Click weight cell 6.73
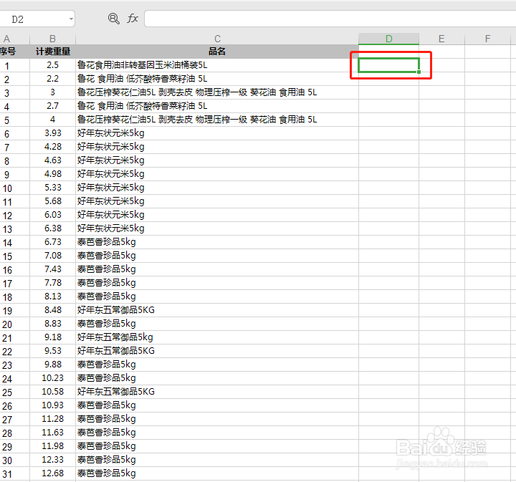516x482 pixels. 52,242
